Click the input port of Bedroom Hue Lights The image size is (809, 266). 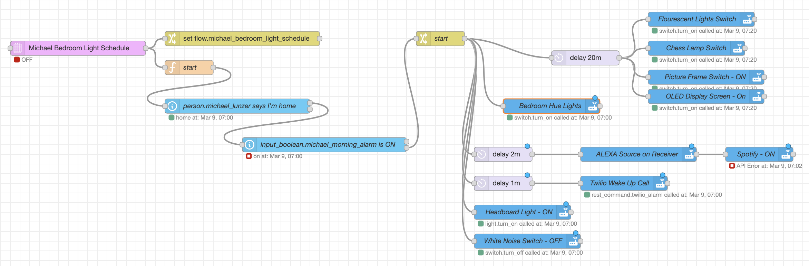click(503, 106)
